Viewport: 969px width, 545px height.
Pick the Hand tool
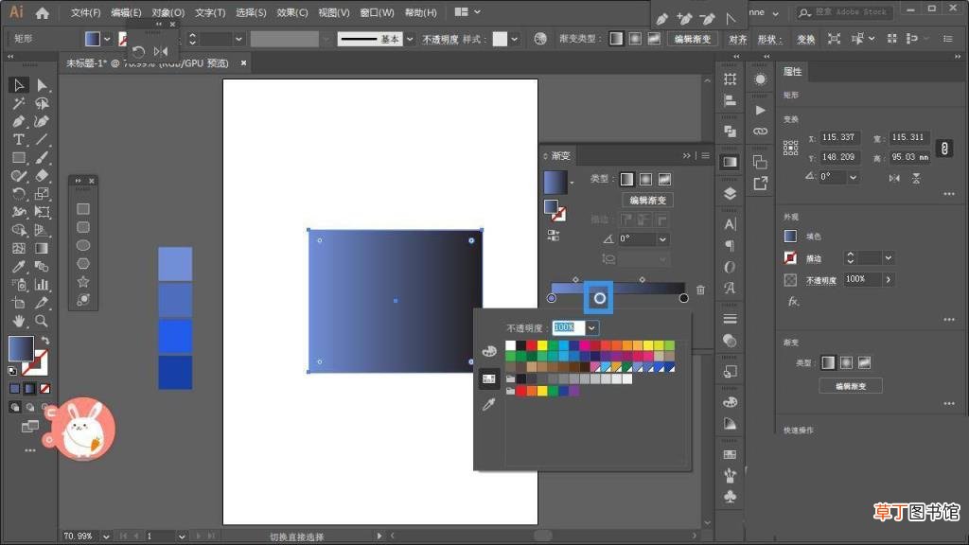pos(19,321)
